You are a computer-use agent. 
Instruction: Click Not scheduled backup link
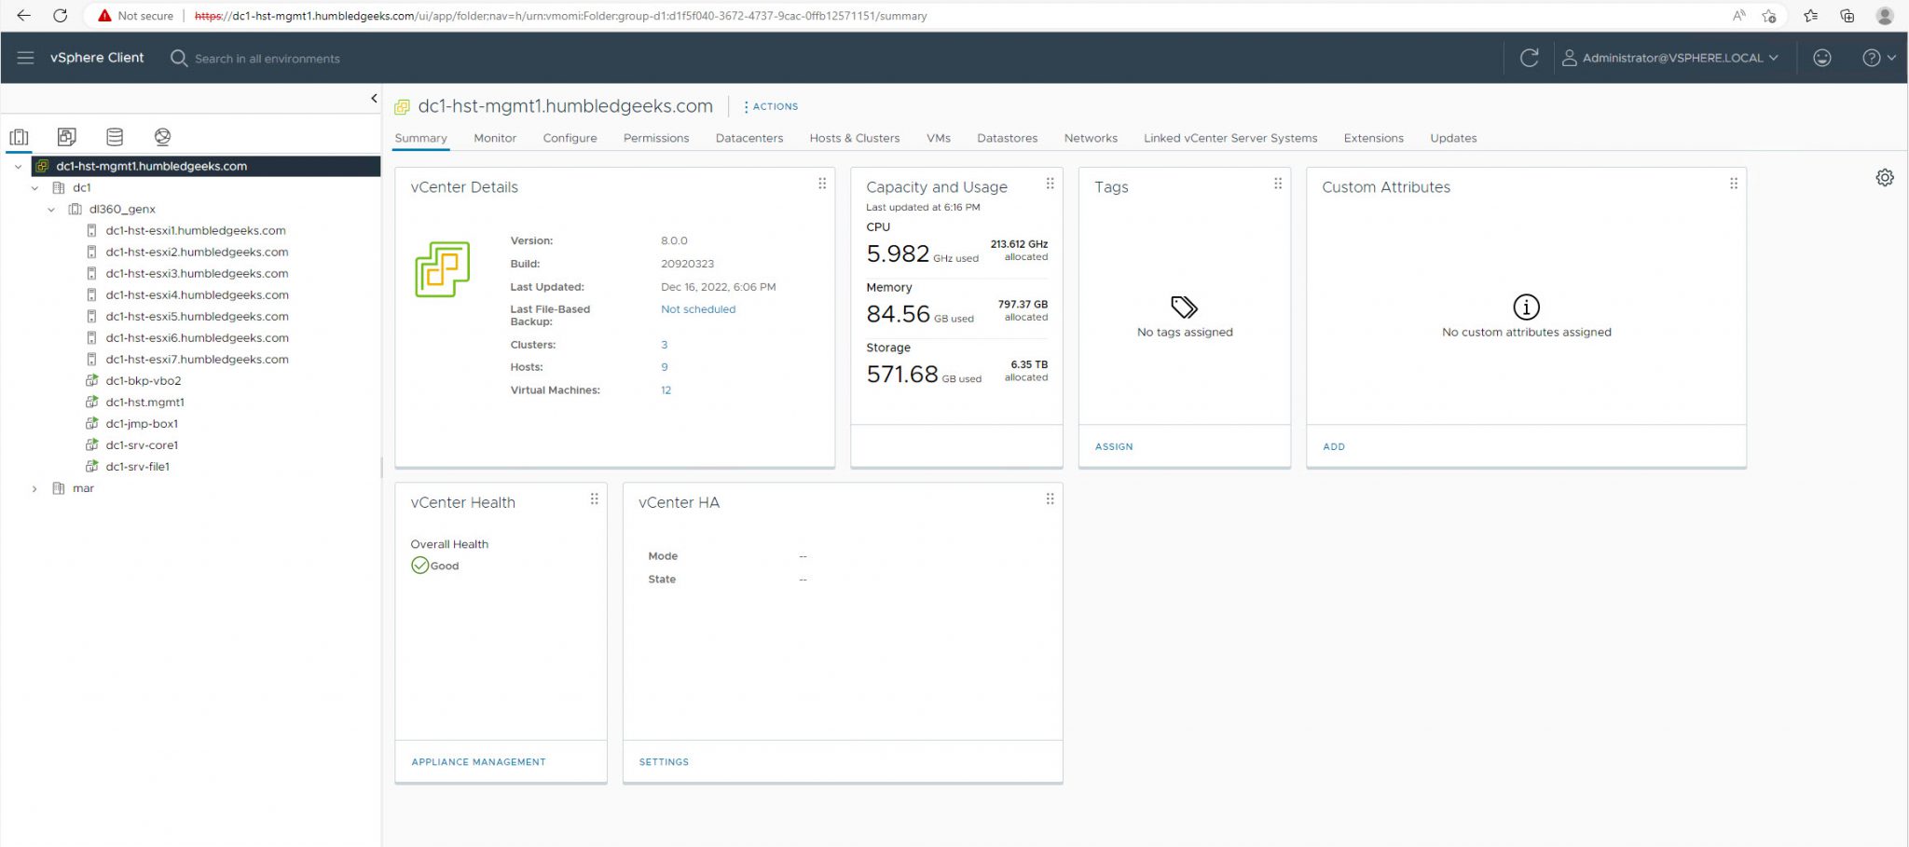click(x=697, y=308)
